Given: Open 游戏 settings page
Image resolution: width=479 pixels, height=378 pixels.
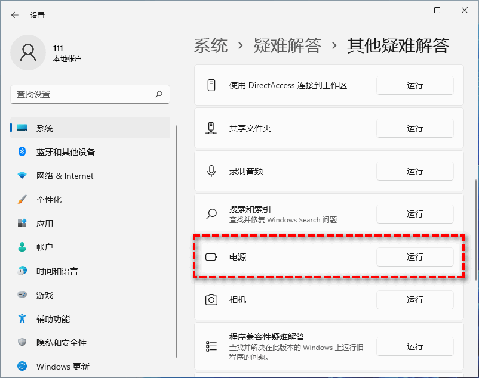Looking at the screenshot, I should click(45, 295).
